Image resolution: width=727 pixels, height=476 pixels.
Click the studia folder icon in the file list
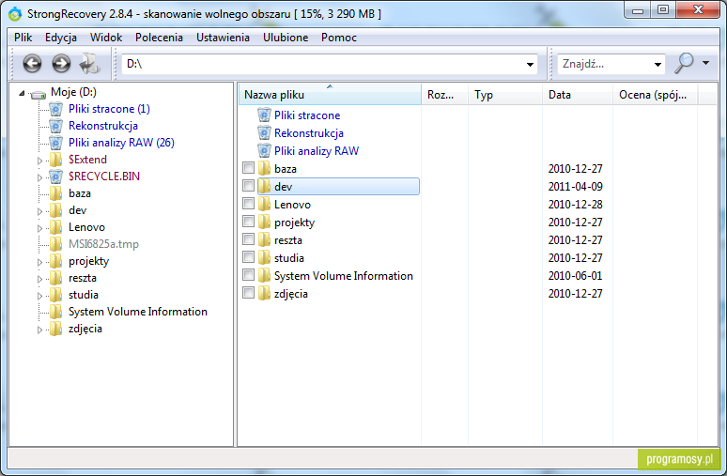pos(264,257)
